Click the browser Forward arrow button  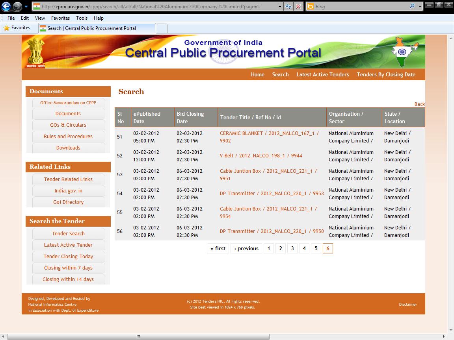[17, 6]
